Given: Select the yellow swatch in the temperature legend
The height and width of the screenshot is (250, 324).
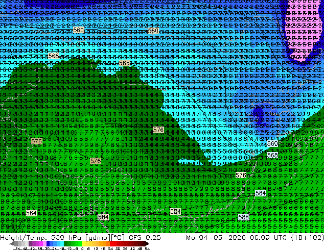Looking at the screenshot, I should (83, 244).
